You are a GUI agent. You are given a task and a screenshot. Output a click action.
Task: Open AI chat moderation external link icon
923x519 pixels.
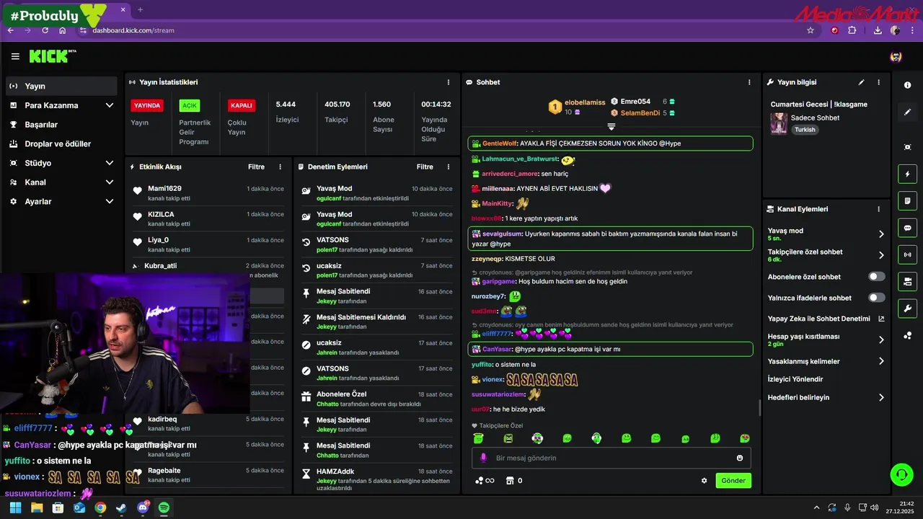(881, 319)
